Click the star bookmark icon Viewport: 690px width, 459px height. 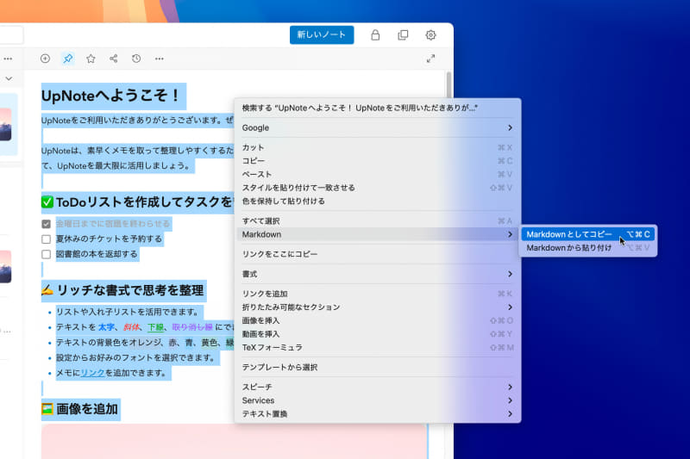tap(91, 59)
